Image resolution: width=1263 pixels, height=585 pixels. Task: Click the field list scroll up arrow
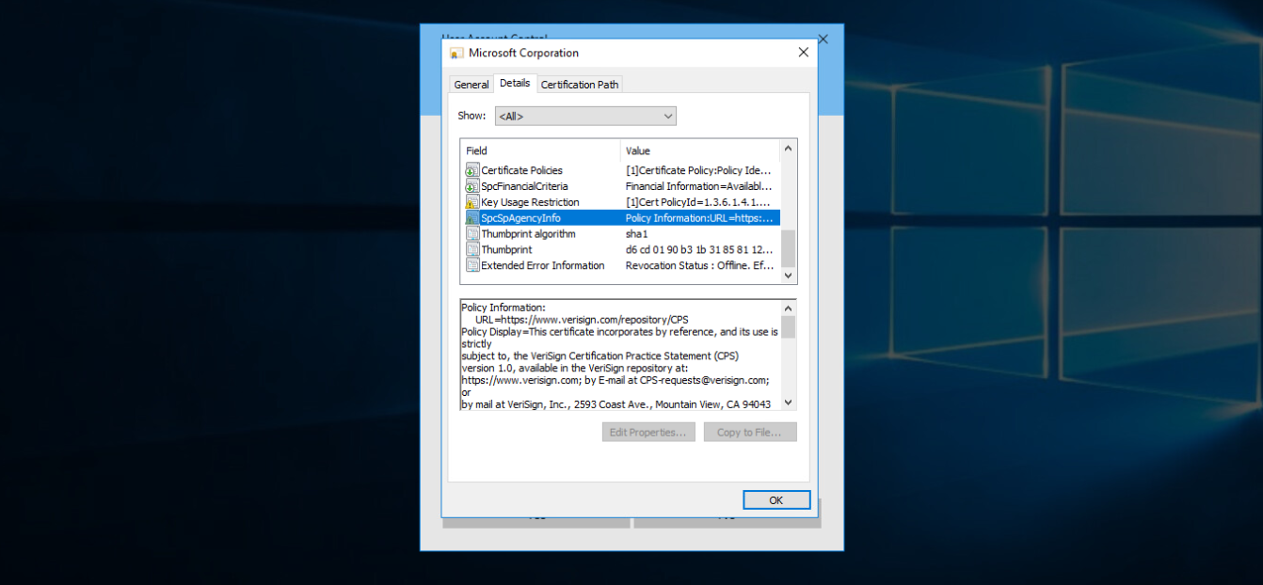pos(789,149)
